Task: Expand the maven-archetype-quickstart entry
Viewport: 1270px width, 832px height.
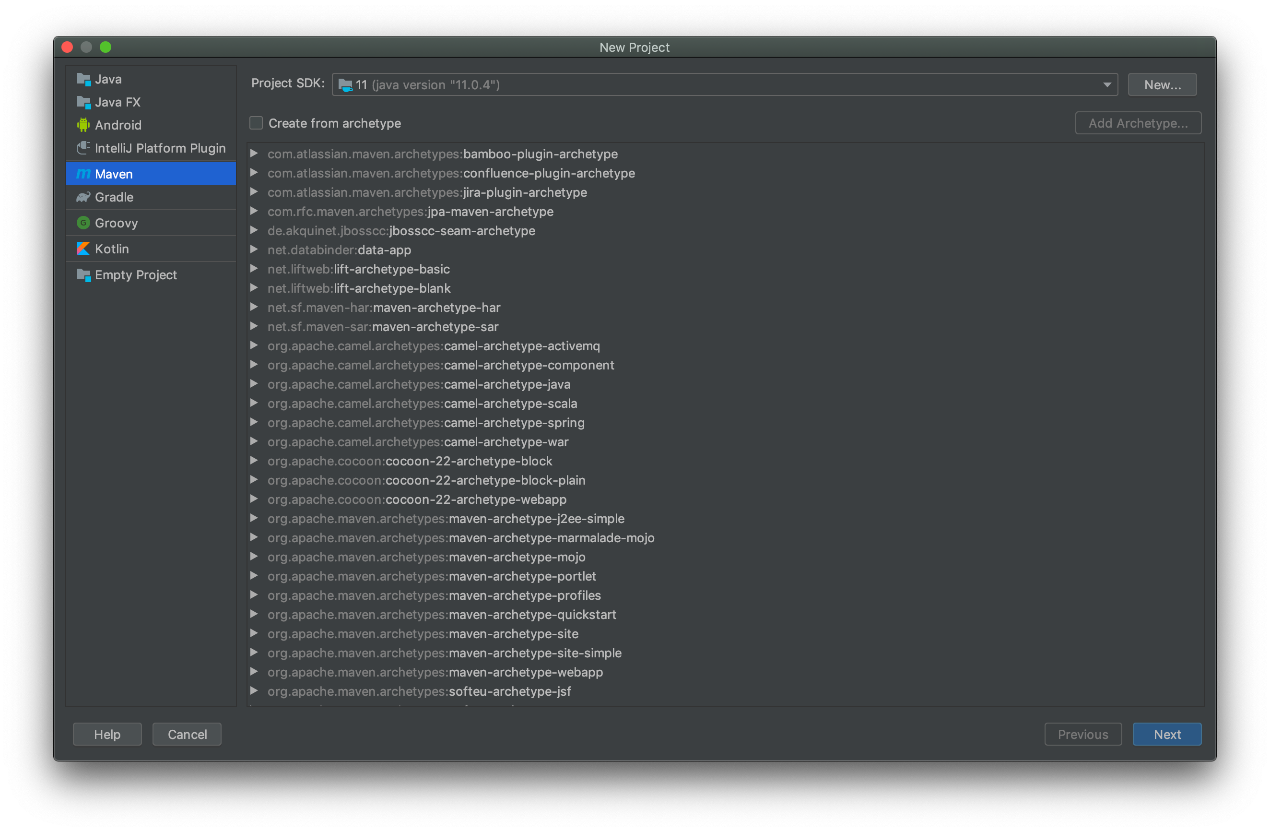Action: [x=254, y=614]
